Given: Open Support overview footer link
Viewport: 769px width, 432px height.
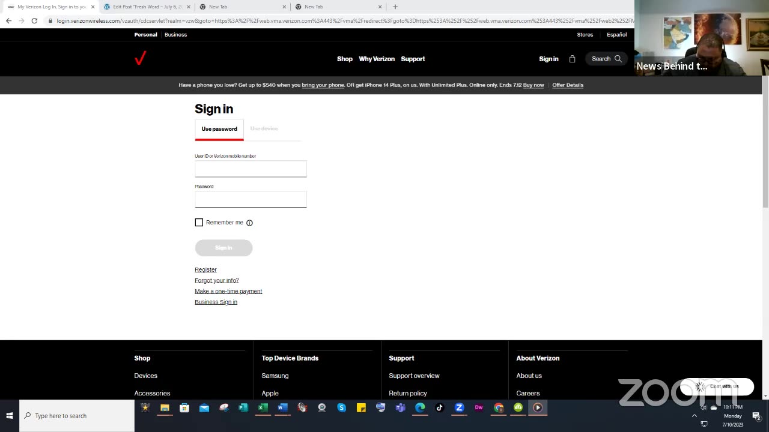Looking at the screenshot, I should 414,376.
